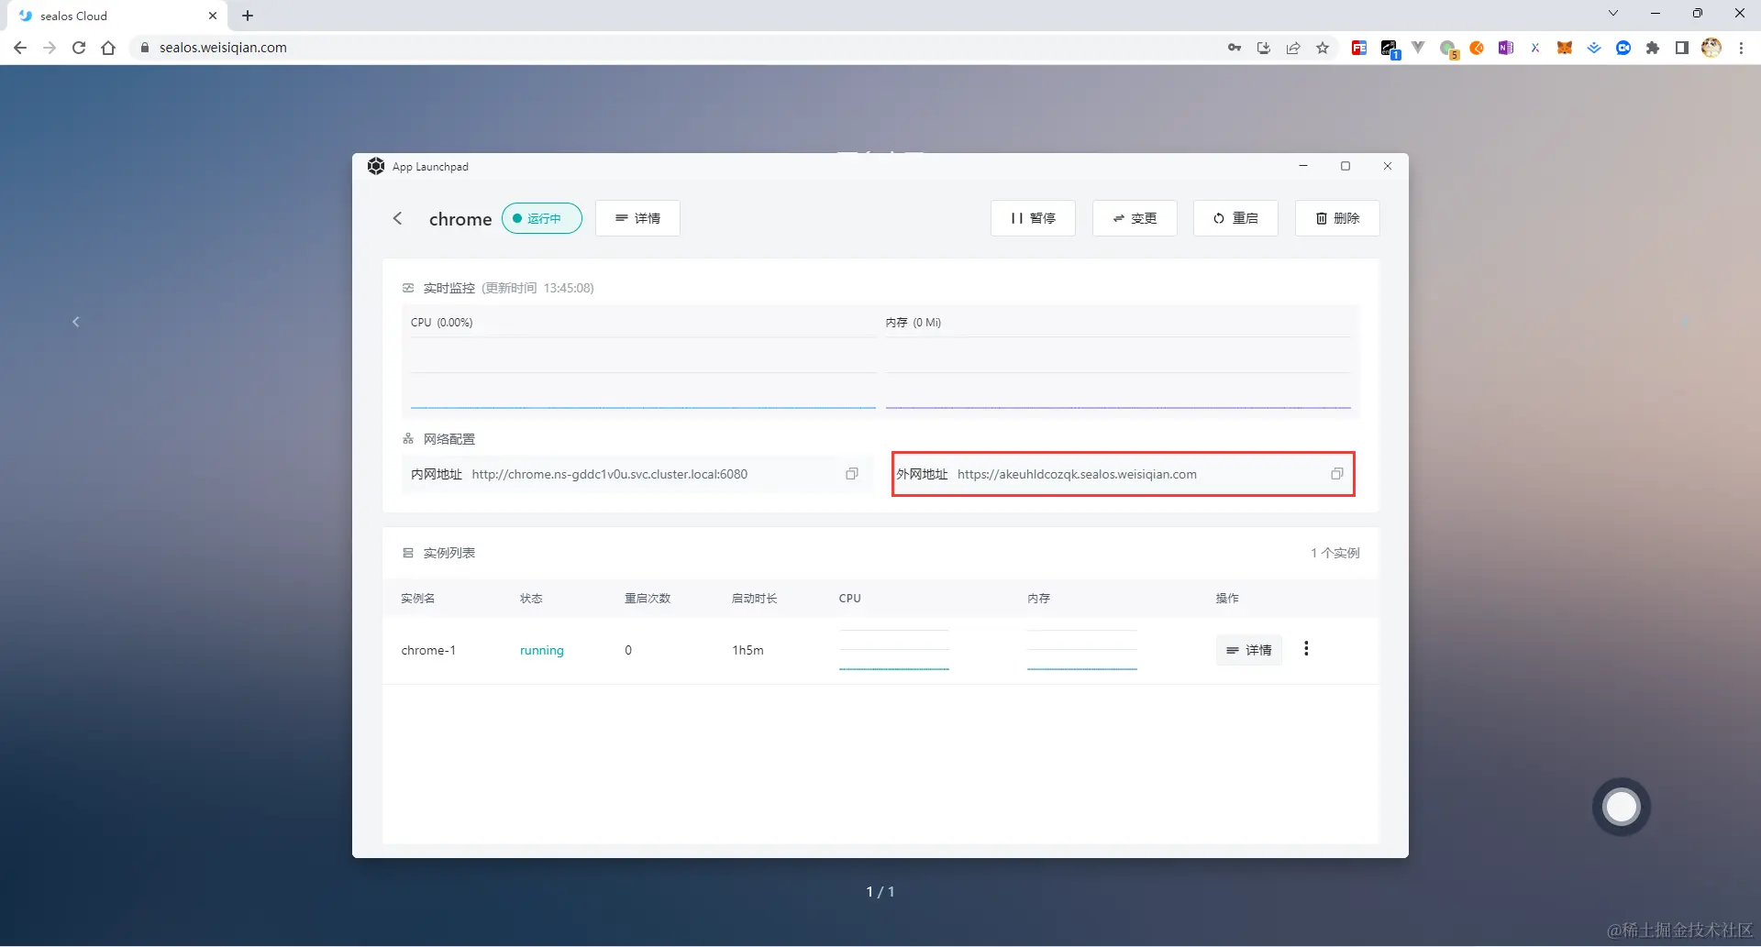
Task: Bookmark this page with the star icon
Action: pyautogui.click(x=1323, y=48)
